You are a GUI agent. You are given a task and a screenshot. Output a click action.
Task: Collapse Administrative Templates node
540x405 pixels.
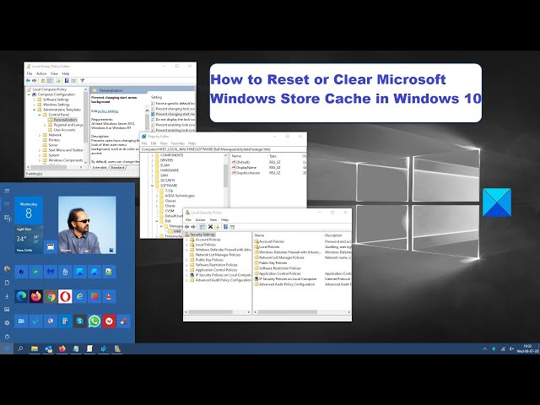(35, 110)
